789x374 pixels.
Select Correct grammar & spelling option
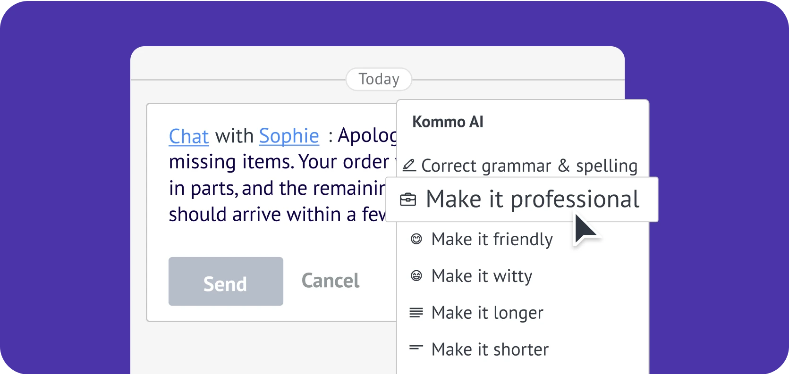coord(529,166)
